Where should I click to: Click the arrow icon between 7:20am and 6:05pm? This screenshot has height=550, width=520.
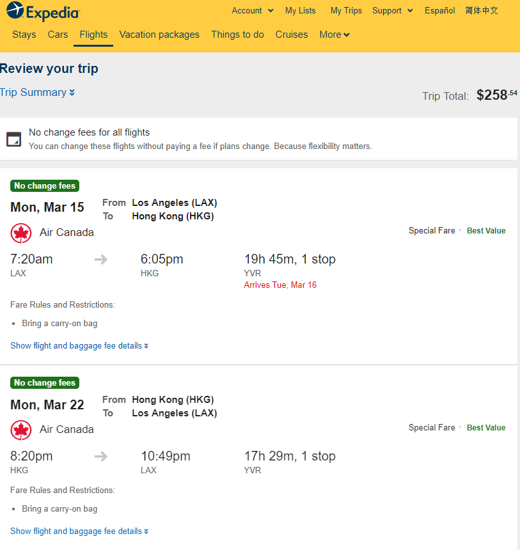101,260
